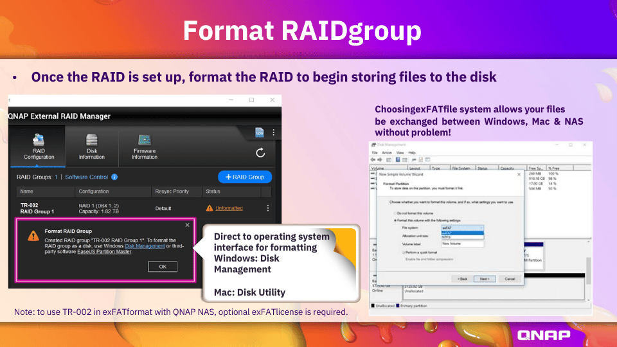Click the warning icon beside Unformatted
Screen dimensions: 617x347
210,208
